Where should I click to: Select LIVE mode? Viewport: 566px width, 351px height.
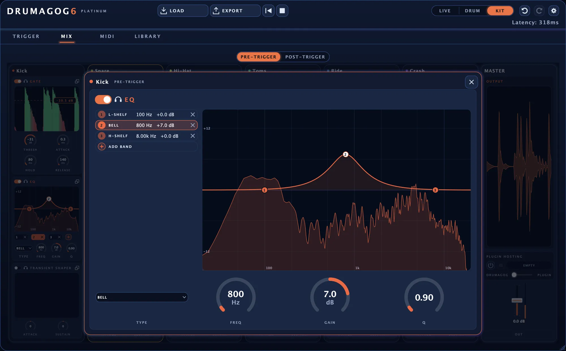pyautogui.click(x=445, y=11)
